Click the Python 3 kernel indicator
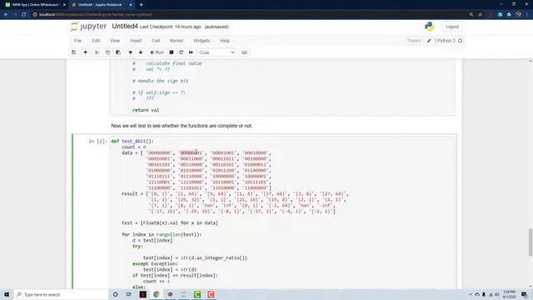 click(446, 41)
